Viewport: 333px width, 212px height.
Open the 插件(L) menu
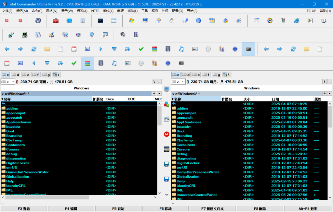[133, 11]
